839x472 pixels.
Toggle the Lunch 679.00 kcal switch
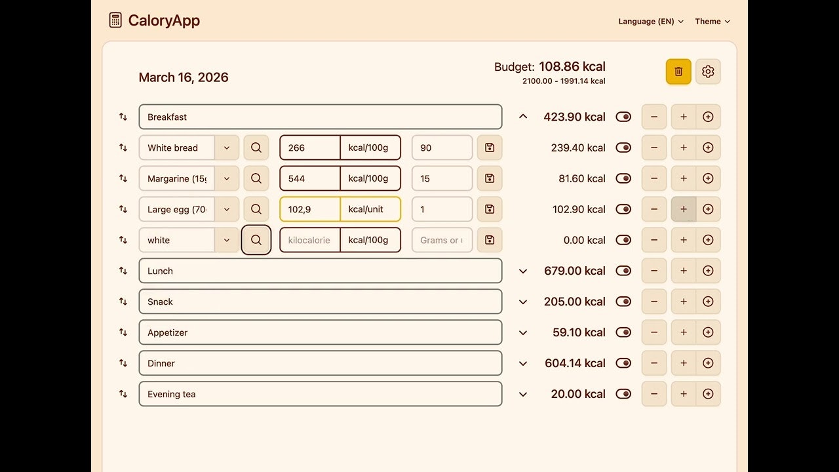tap(623, 271)
